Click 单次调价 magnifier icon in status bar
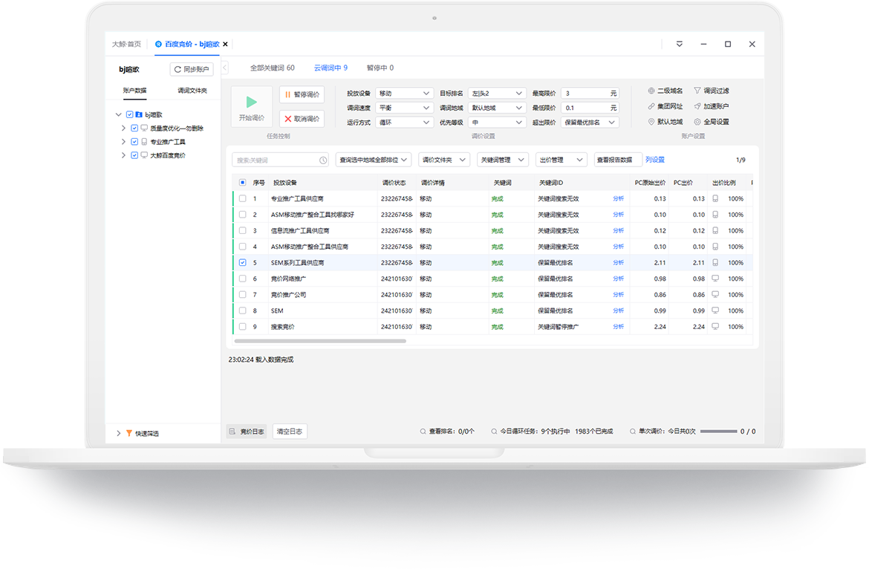The height and width of the screenshot is (569, 869). click(632, 432)
